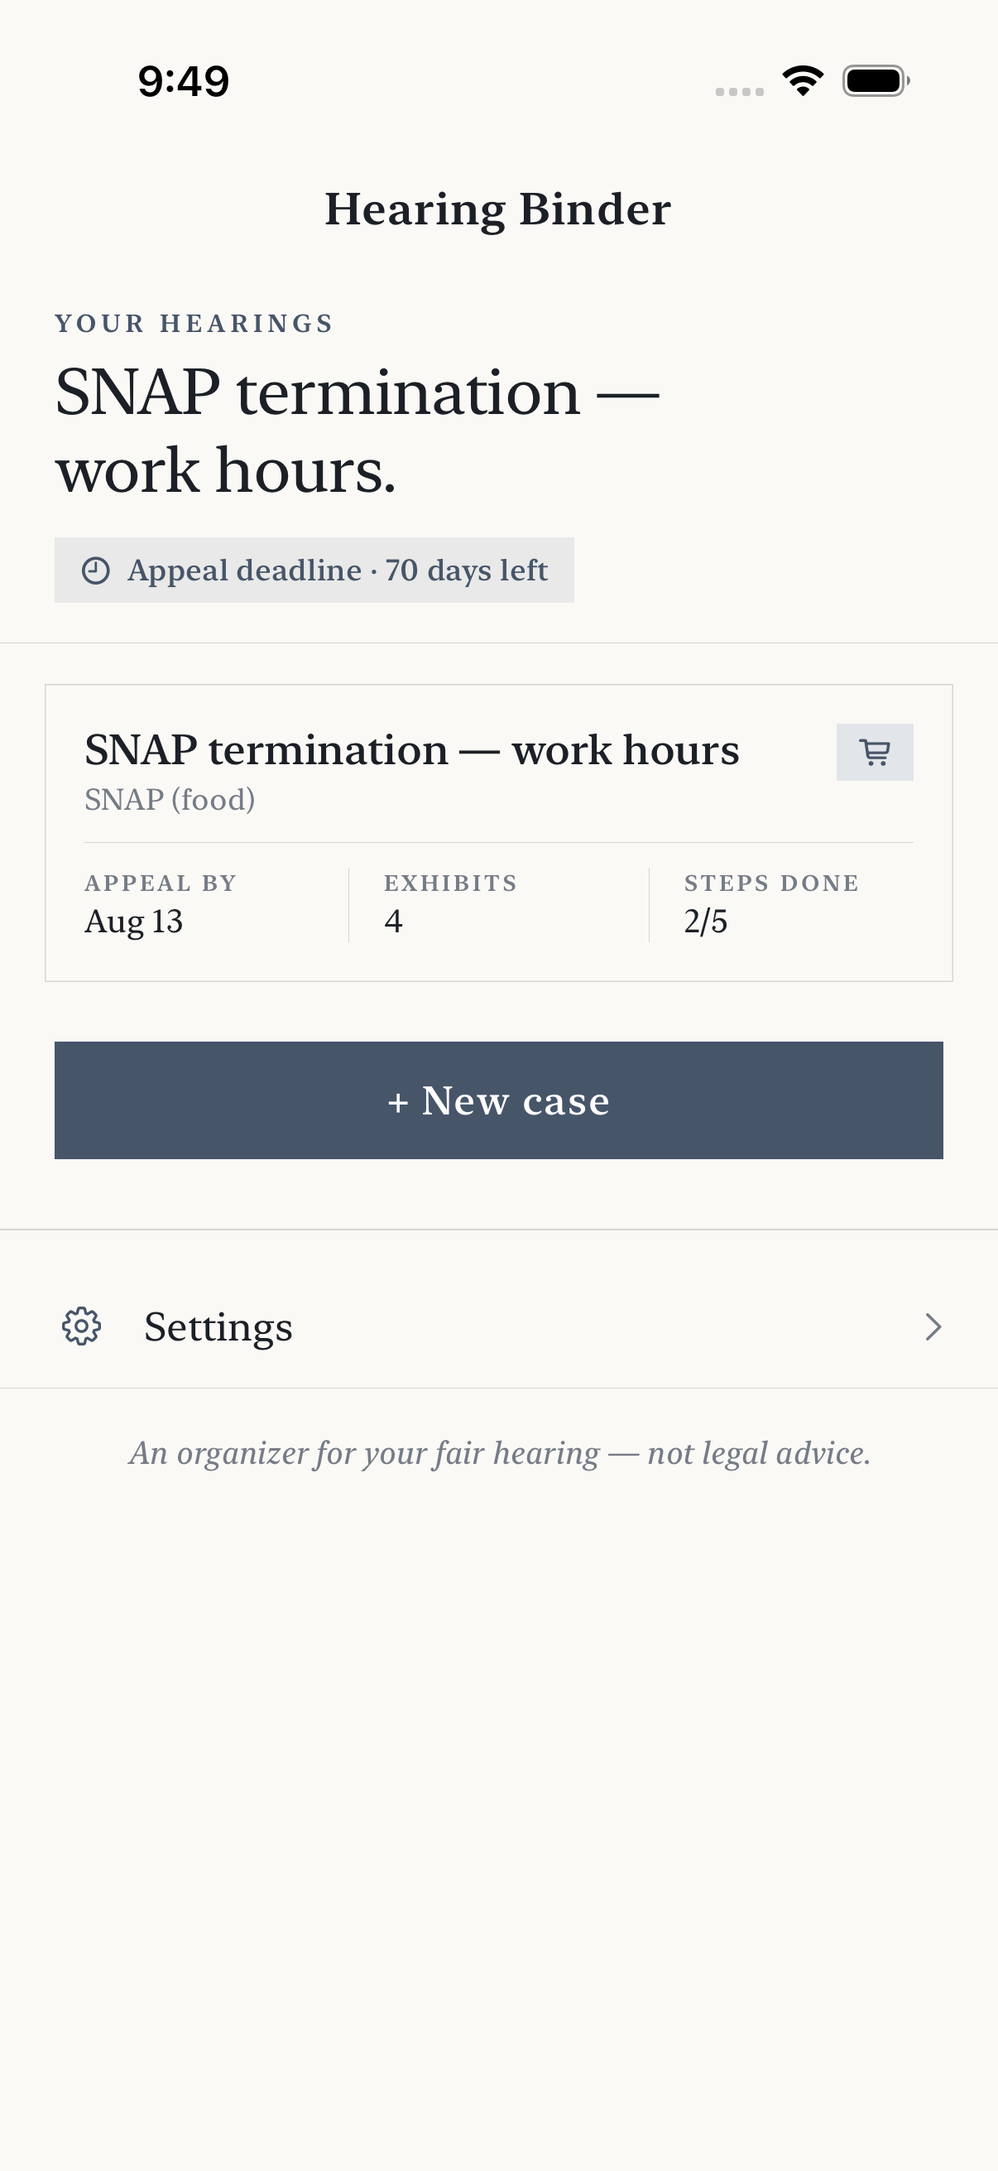Click the clock icon in the deadline badge

click(x=96, y=570)
